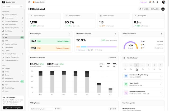169x111 pixels.
Task: Click the Attendance Rate stat icon
Action: coord(66,16)
